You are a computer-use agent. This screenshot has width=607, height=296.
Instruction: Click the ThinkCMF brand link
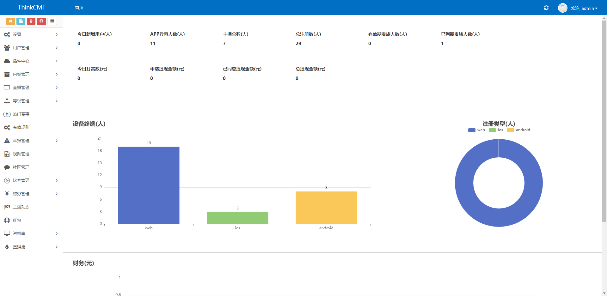click(31, 8)
